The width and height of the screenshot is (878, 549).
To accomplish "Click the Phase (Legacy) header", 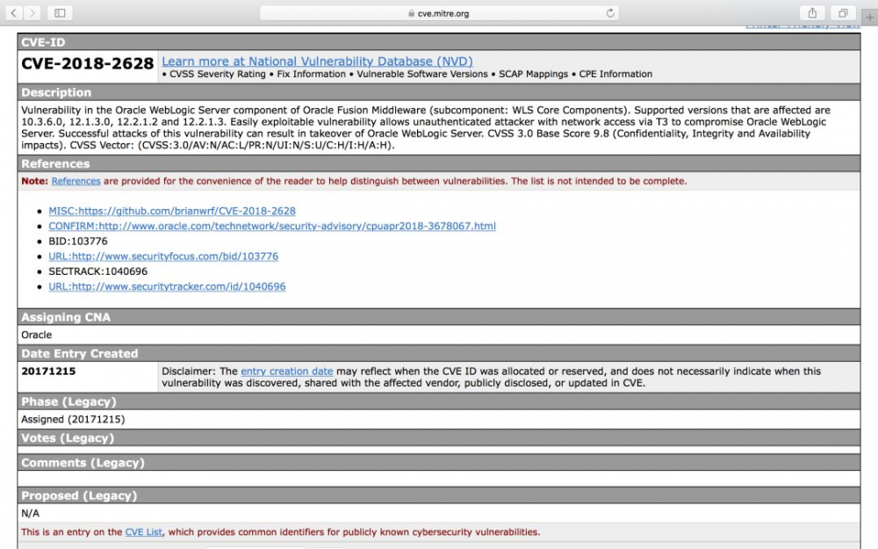I will point(439,401).
